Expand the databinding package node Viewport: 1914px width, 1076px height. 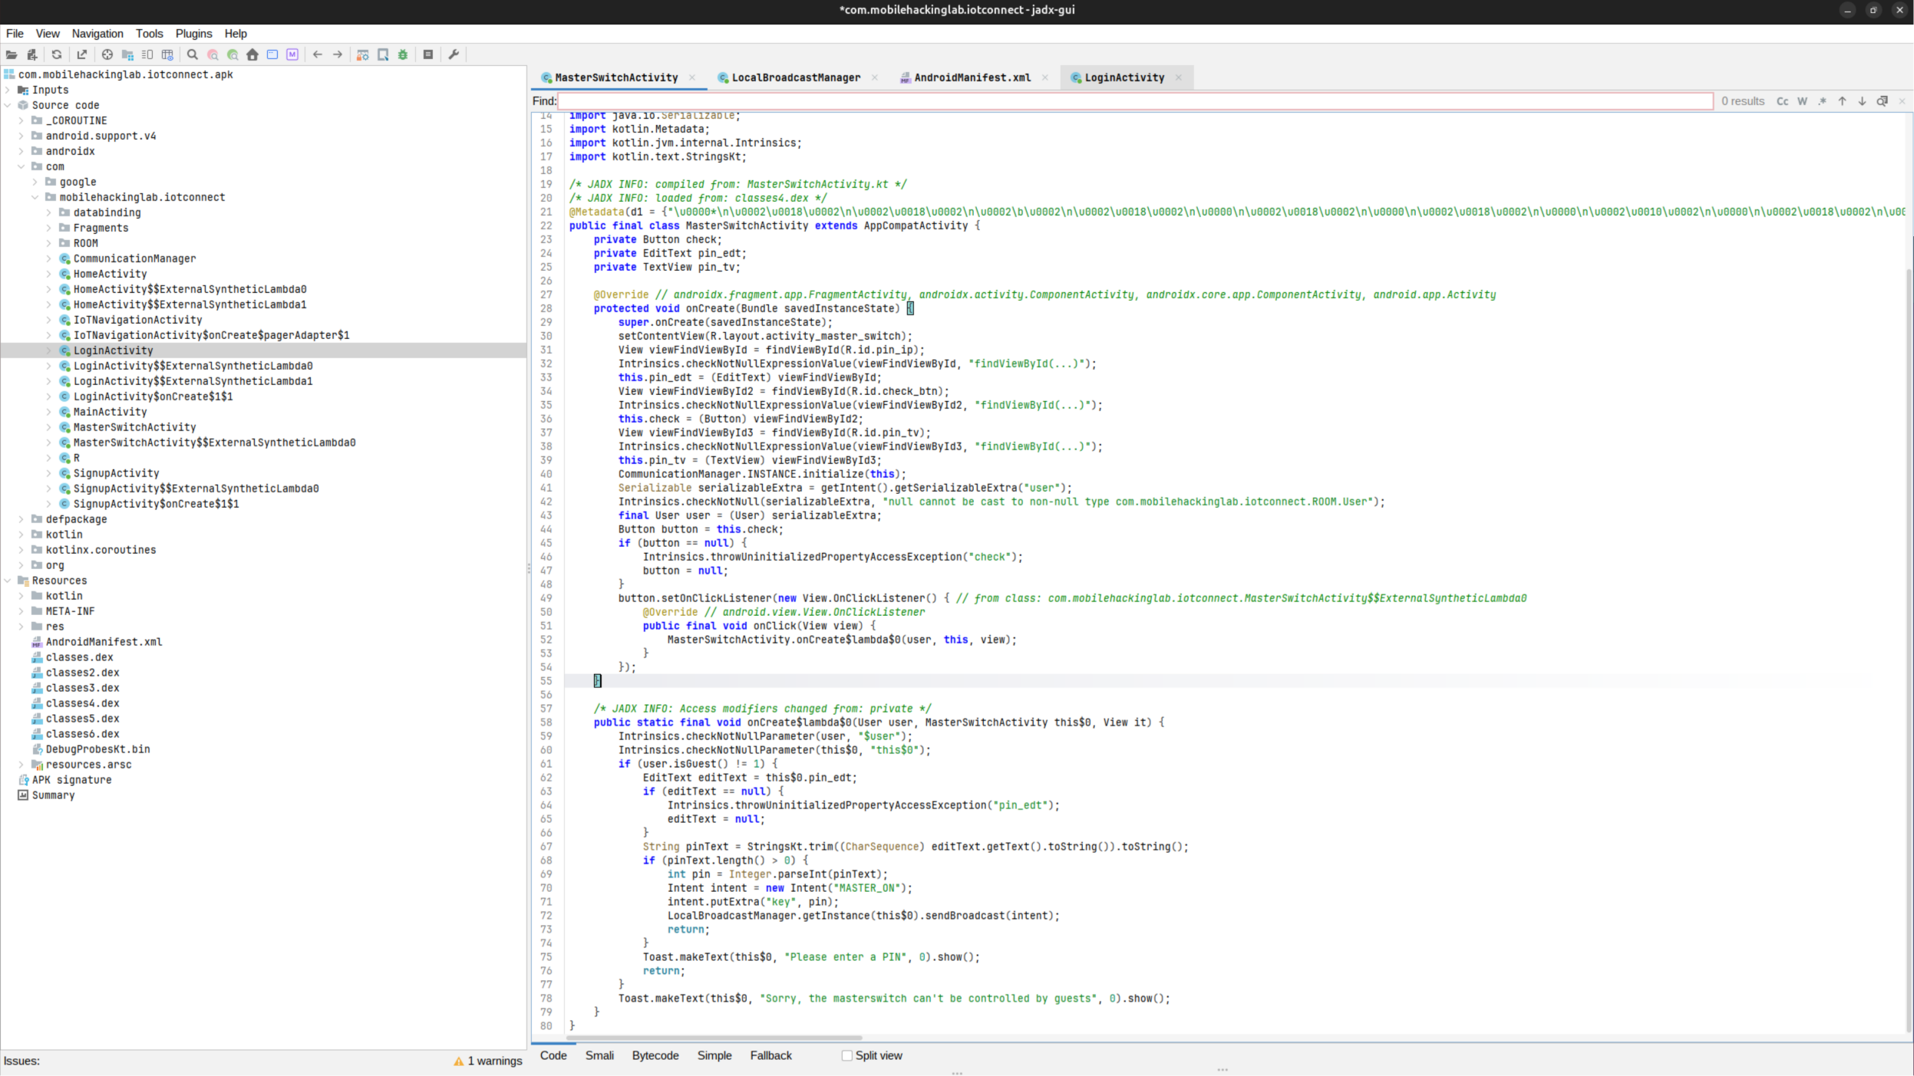pos(49,212)
